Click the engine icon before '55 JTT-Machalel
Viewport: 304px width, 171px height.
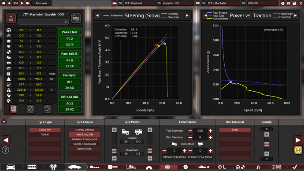click(x=197, y=3)
